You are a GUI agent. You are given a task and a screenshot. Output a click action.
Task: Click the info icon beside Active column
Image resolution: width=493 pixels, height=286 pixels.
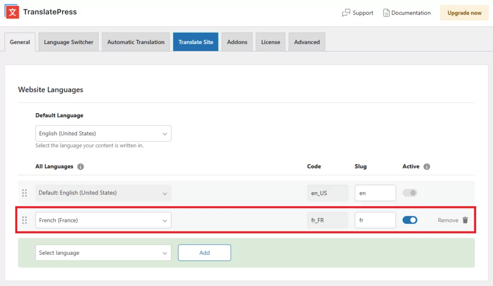pyautogui.click(x=426, y=167)
